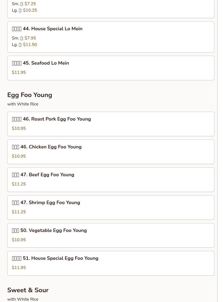Click the House Special Egg Foo Young price
Screen dimensions: 223x302
click(x=19, y=268)
